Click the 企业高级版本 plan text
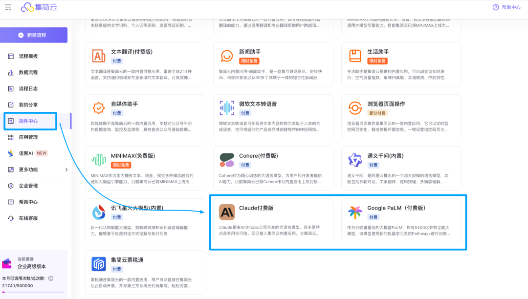Screen dimensions: 528x299 (x=32, y=266)
